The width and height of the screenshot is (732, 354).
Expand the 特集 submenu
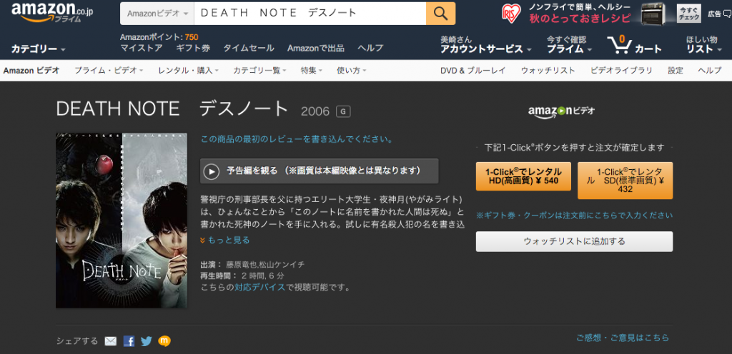[312, 71]
